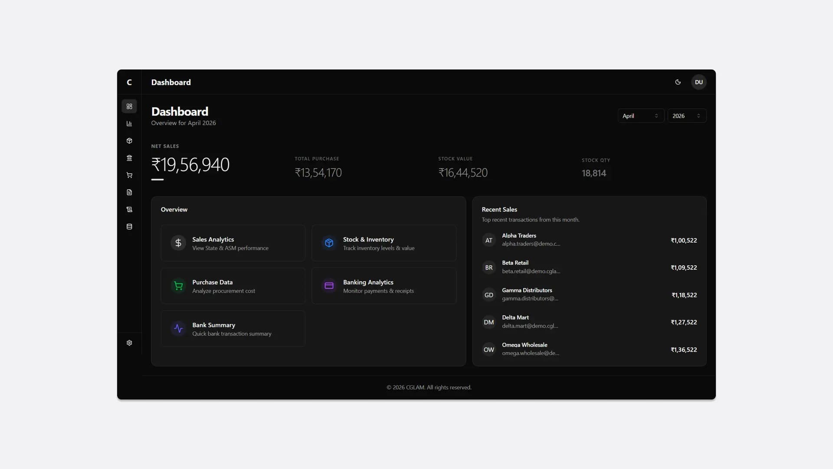Click the Stock Value figure ₹16,44,520
833x469 pixels.
point(463,173)
